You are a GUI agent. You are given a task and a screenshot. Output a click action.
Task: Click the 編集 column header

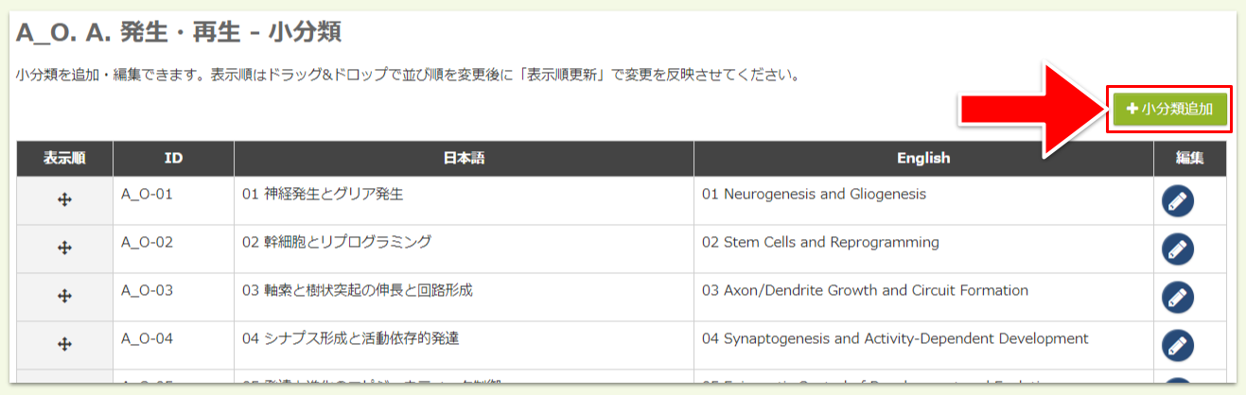tap(1189, 159)
